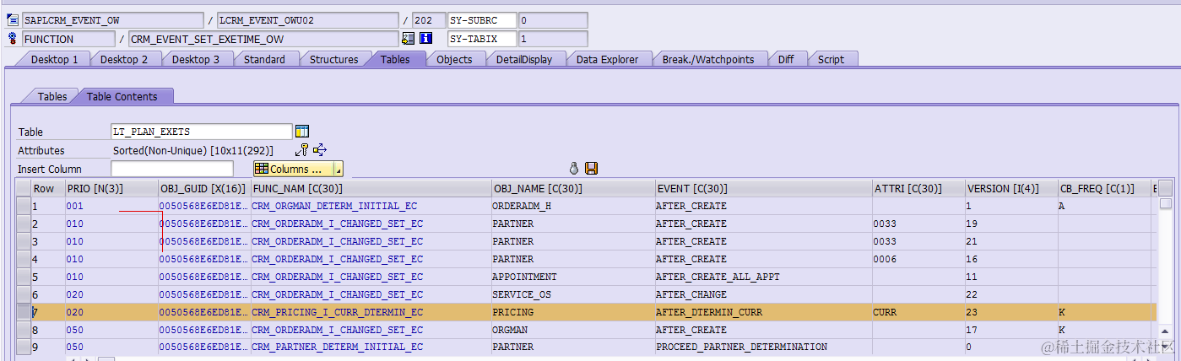Image resolution: width=1181 pixels, height=361 pixels.
Task: Click the line number 202 field
Action: [429, 19]
